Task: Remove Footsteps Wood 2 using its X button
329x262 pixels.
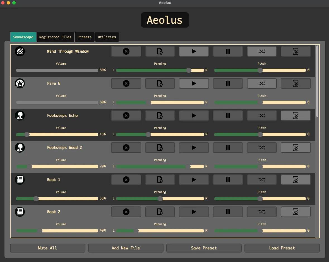Action: [126, 148]
